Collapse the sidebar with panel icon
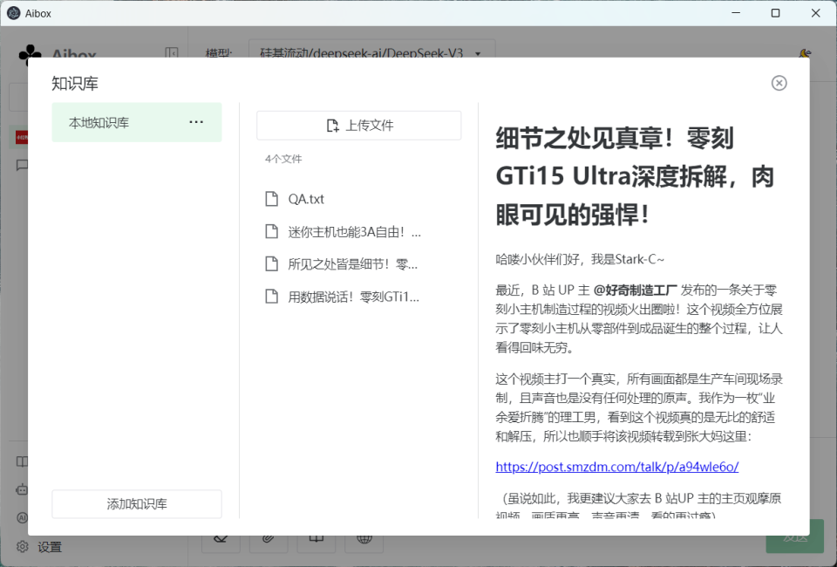Image resolution: width=837 pixels, height=567 pixels. click(x=172, y=53)
